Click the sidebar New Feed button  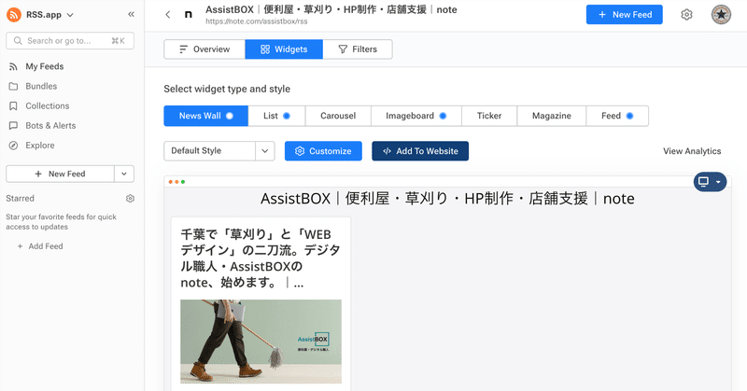(60, 174)
